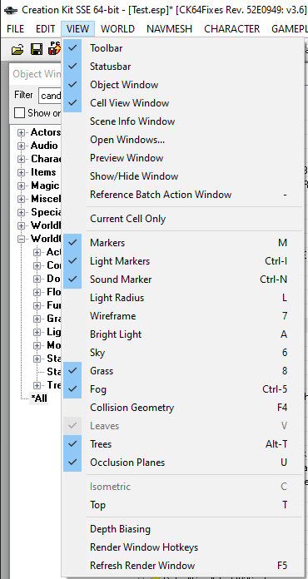
Task: Enable Light Radius display
Action: coord(183,298)
